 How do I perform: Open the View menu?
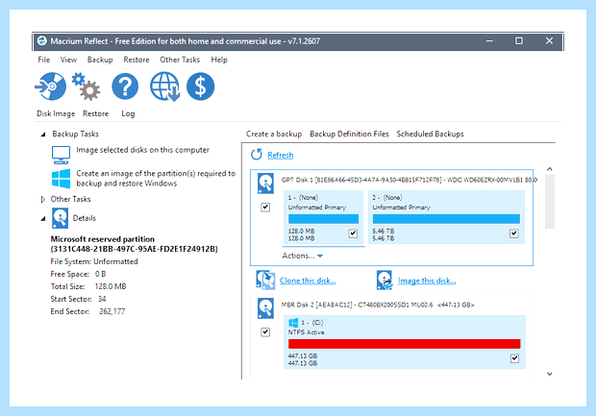pos(68,60)
